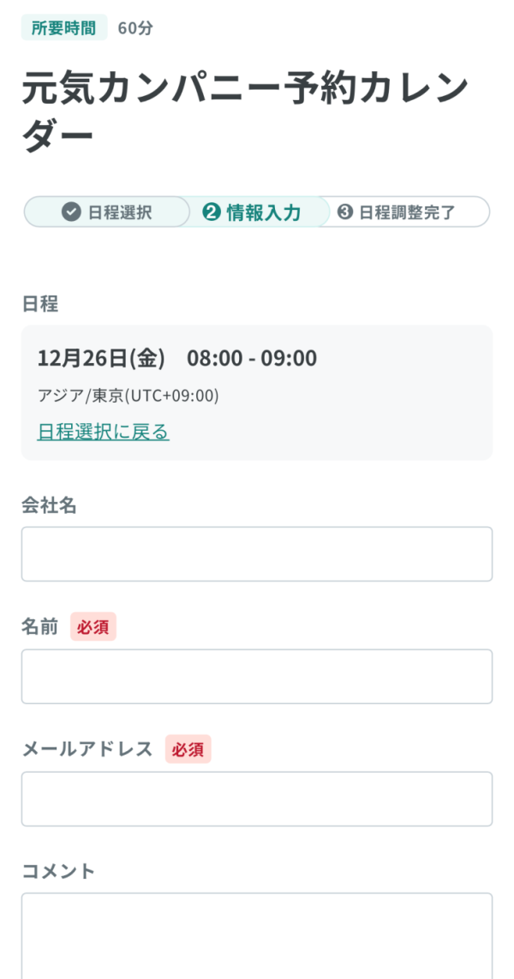Click the checkmark icon in the 日程選択 step

pos(72,212)
